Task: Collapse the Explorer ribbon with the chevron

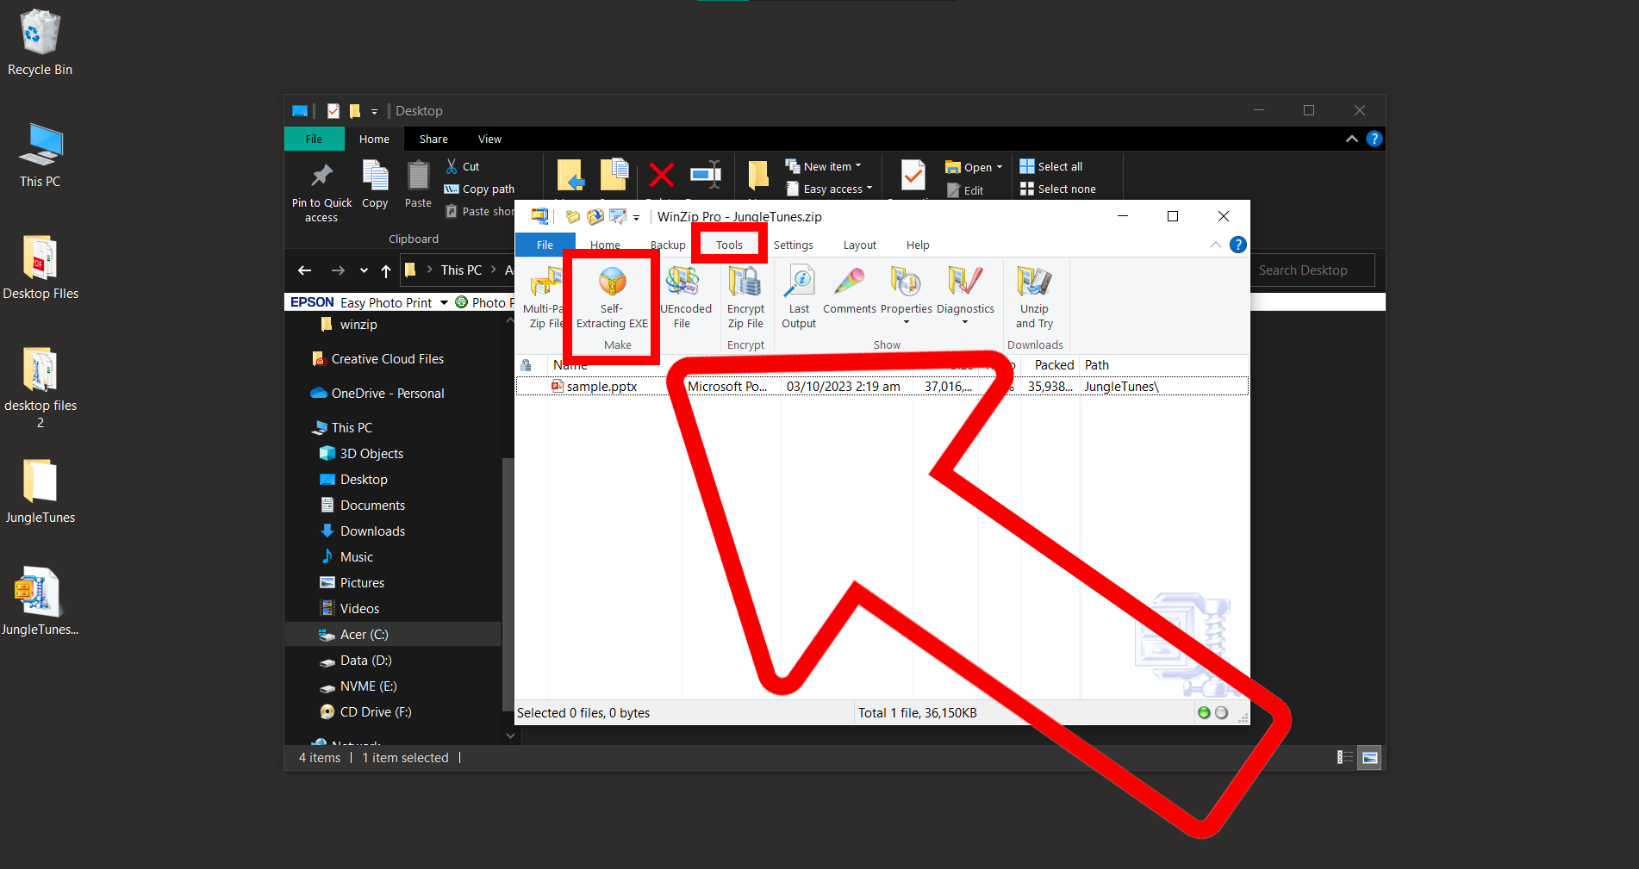Action: (x=1351, y=138)
